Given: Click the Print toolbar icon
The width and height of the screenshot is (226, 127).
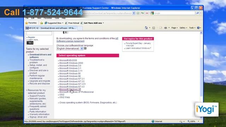Looking at the screenshot, I should (x=166, y=28).
